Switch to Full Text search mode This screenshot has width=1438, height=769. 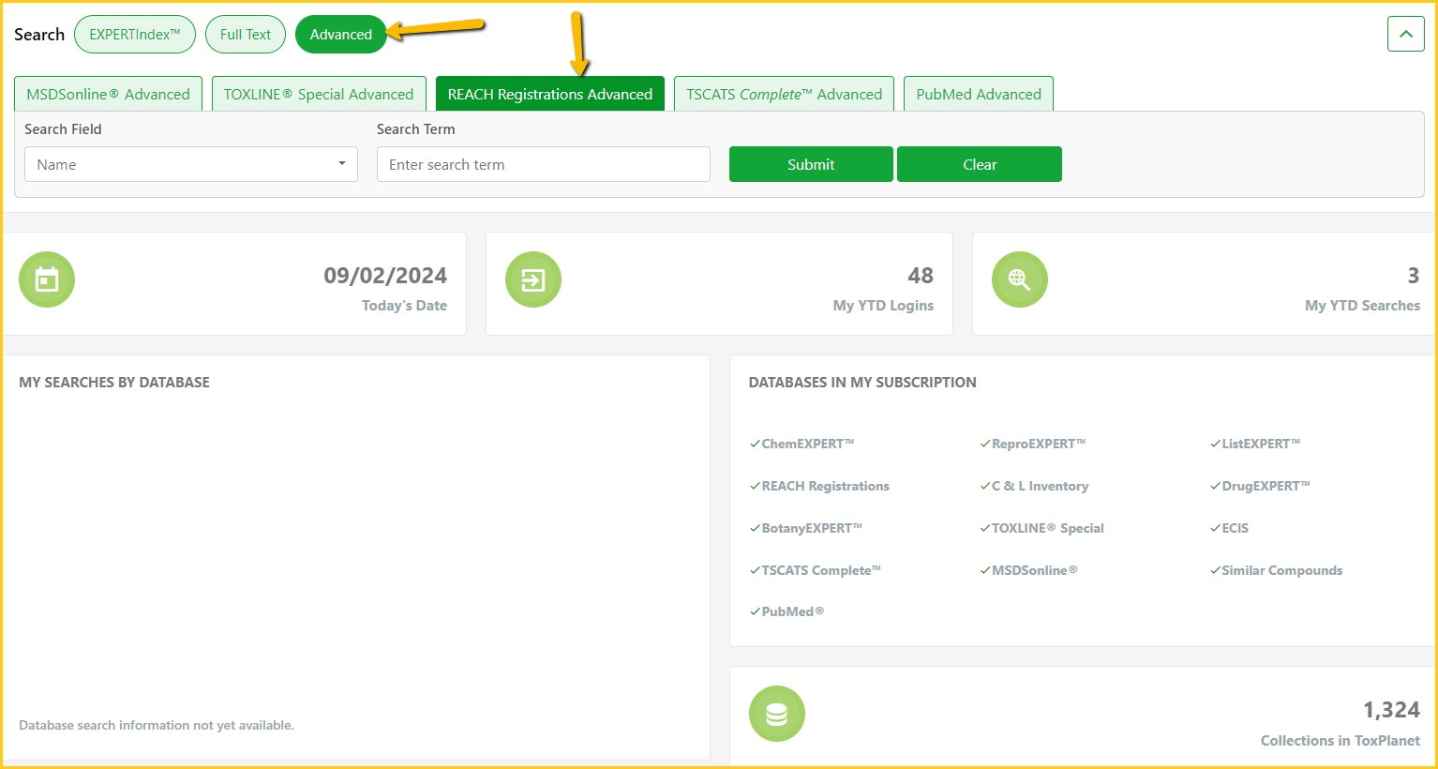click(246, 35)
